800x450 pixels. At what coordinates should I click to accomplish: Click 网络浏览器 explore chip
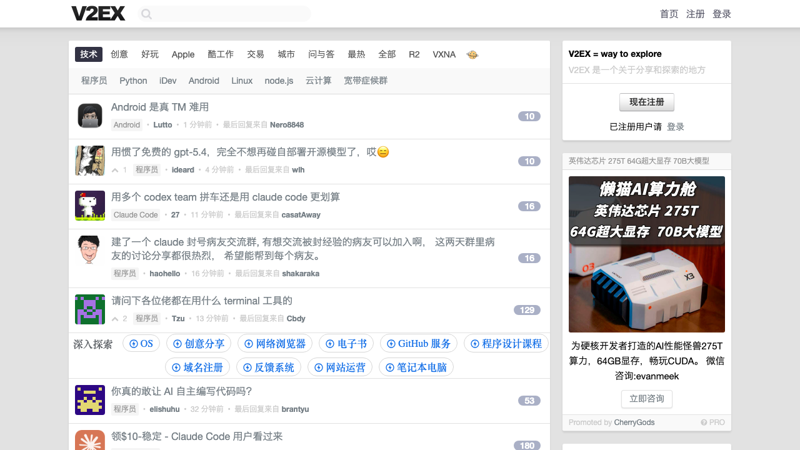pyautogui.click(x=275, y=344)
